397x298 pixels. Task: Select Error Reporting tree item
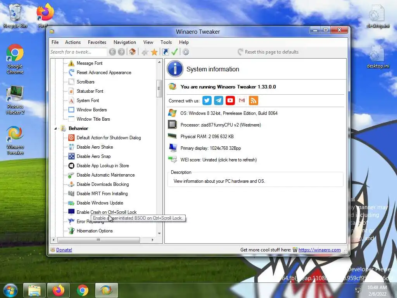(x=90, y=222)
